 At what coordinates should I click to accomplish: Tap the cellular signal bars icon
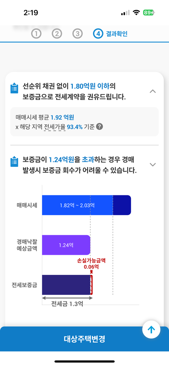[x=125, y=13]
